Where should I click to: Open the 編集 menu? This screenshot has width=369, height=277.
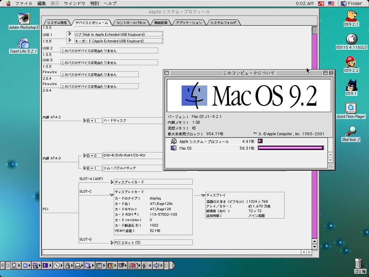(42, 4)
